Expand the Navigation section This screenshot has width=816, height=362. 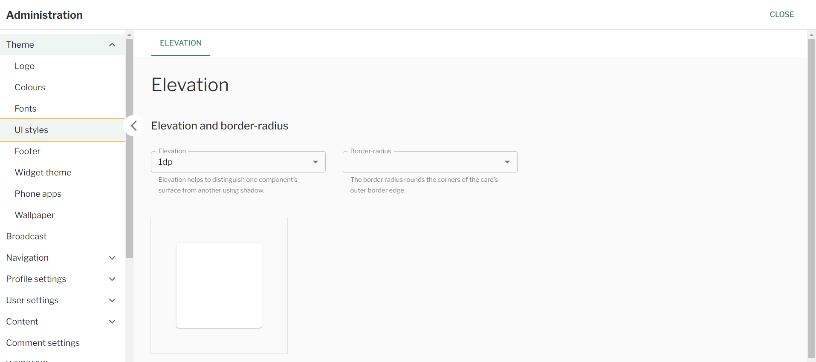[112, 258]
